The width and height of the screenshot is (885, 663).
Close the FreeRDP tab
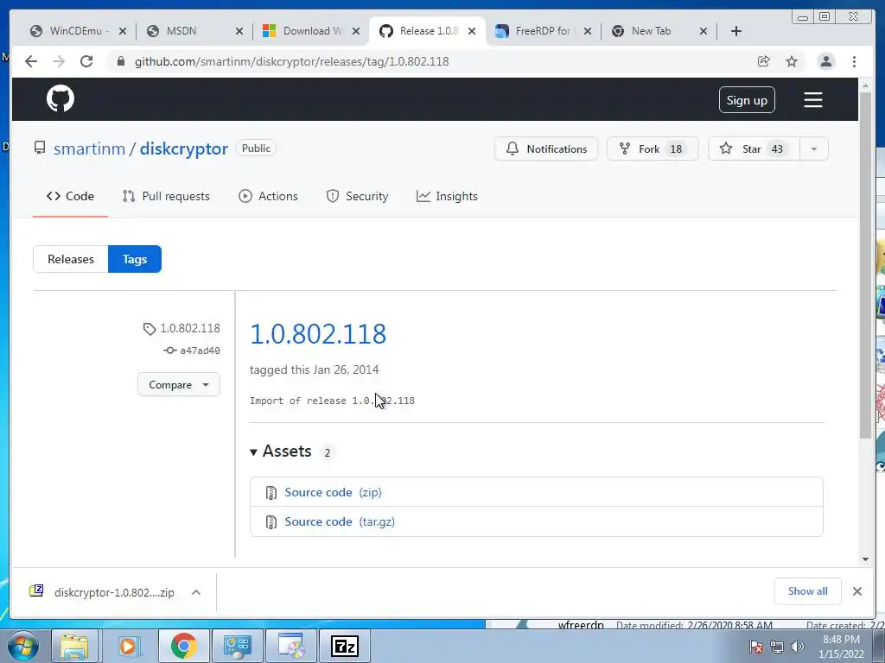pos(588,31)
